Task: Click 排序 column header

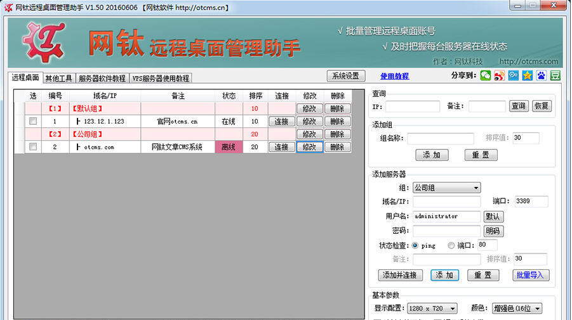Action: click(x=255, y=96)
